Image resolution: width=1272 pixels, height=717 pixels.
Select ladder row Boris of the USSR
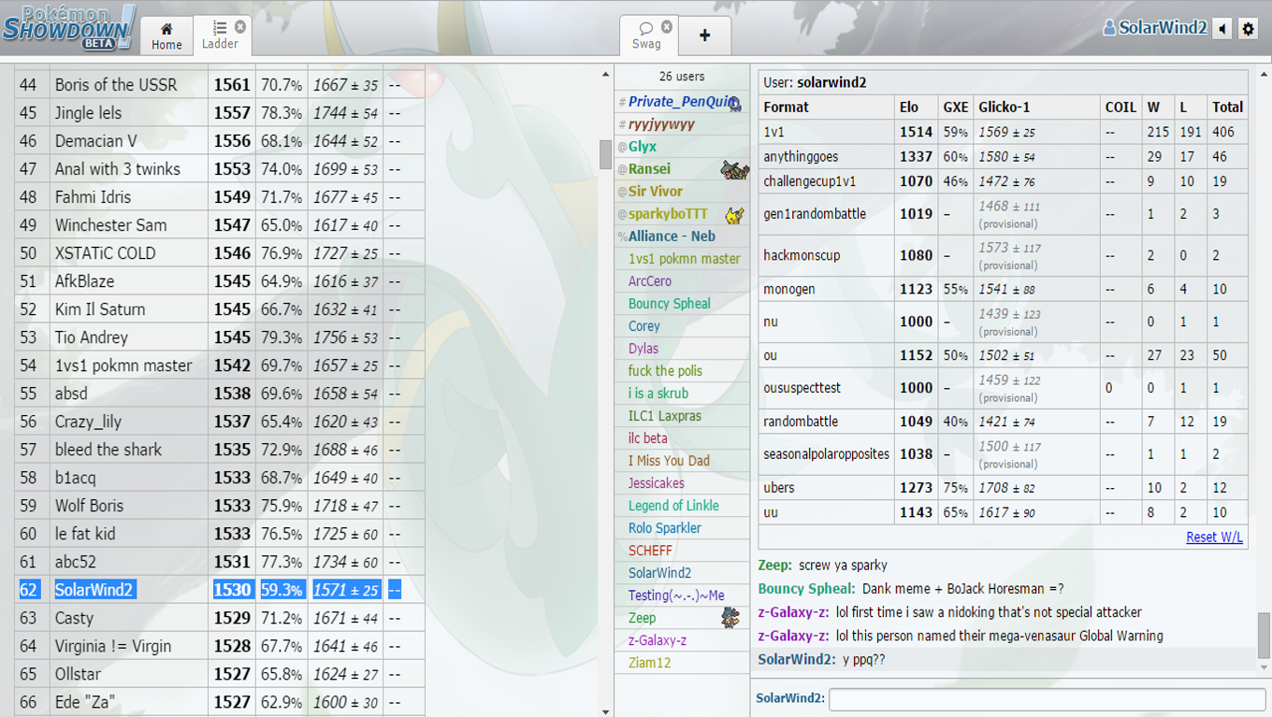tap(220, 85)
